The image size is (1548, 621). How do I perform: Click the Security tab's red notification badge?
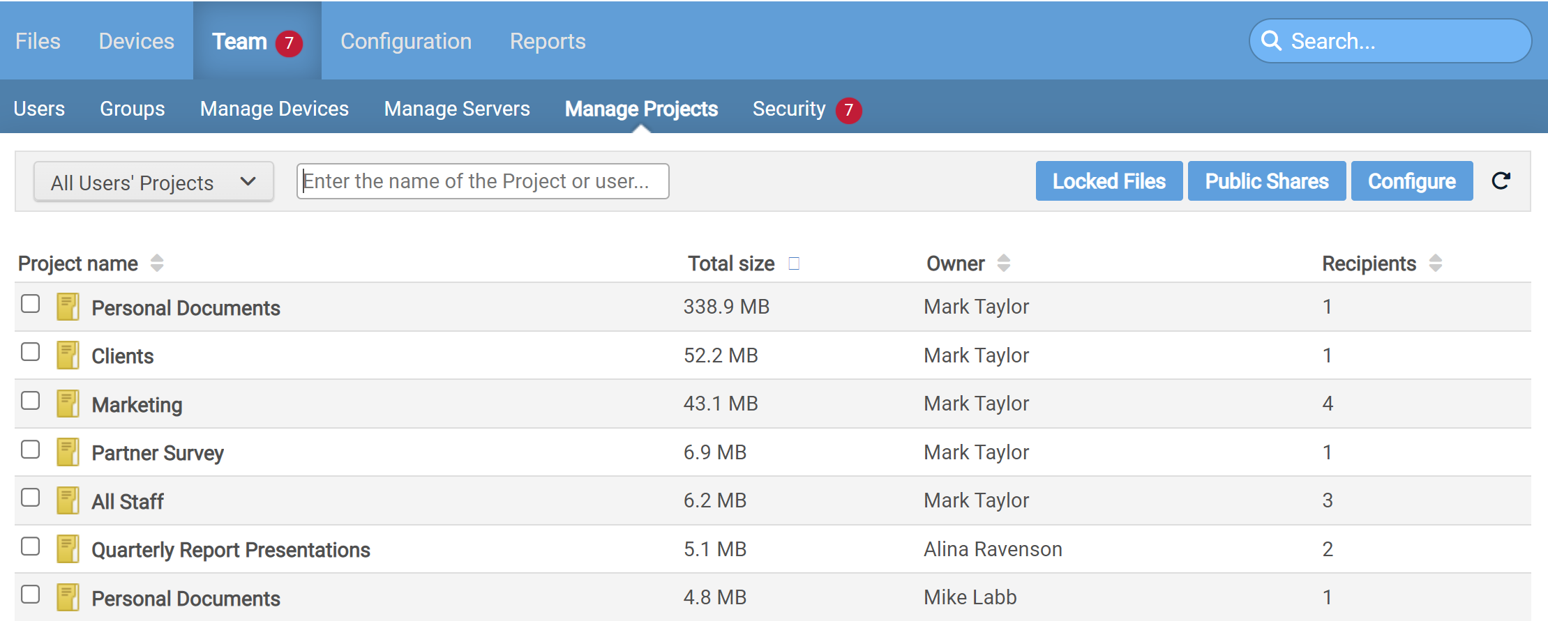pos(848,110)
